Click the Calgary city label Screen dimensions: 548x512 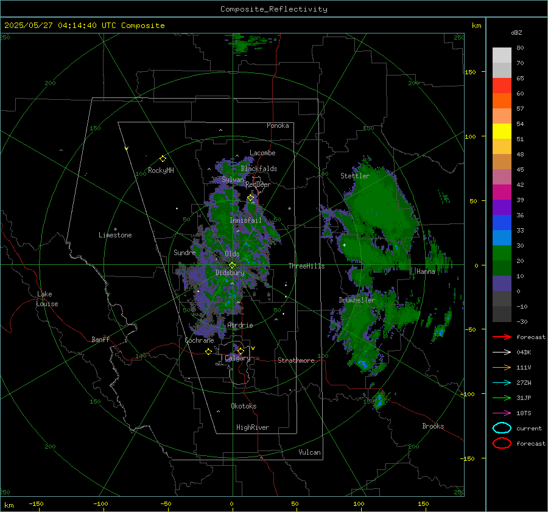click(x=237, y=358)
